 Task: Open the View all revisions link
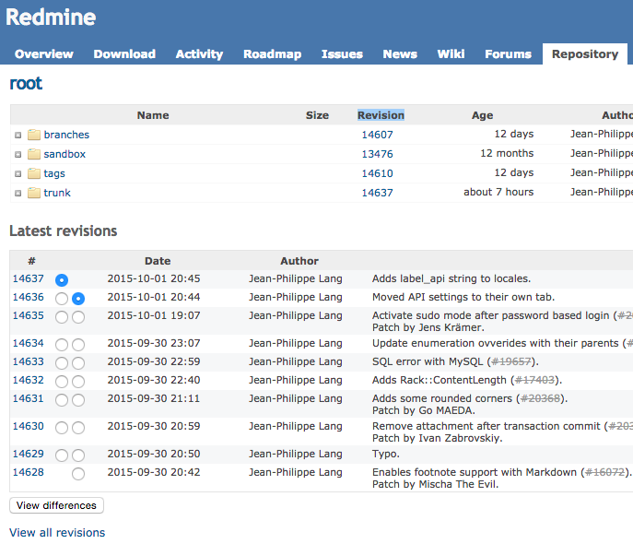57,533
